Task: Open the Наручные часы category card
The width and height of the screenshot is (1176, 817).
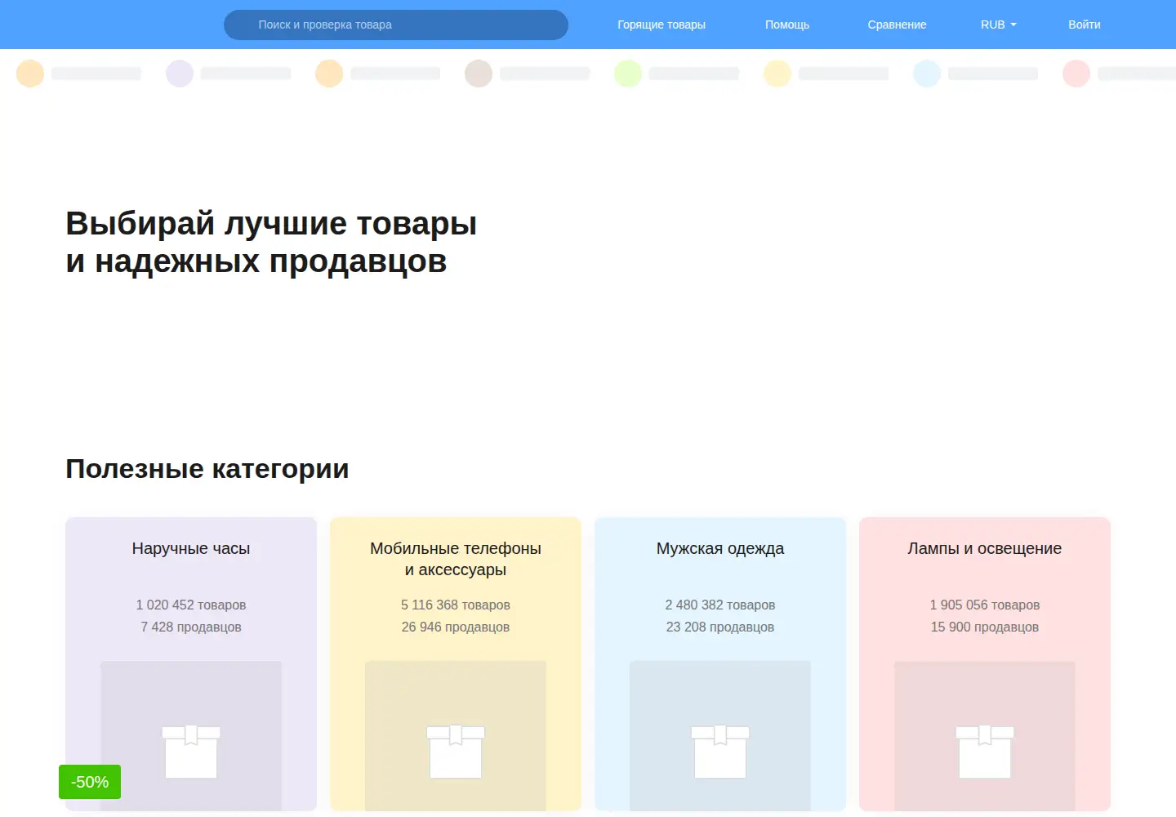Action: pyautogui.click(x=191, y=663)
